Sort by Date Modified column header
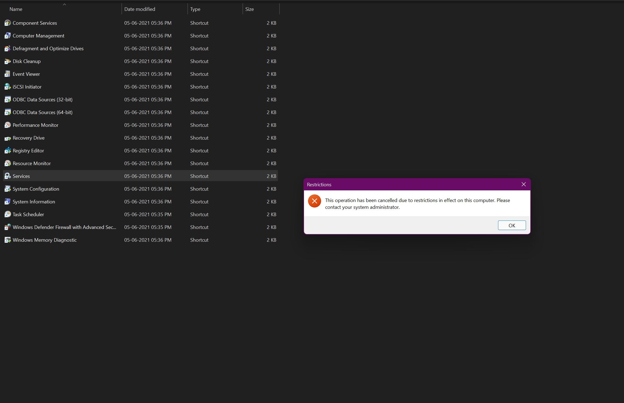 (x=140, y=9)
